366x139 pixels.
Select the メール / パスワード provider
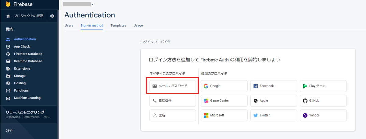(173, 86)
